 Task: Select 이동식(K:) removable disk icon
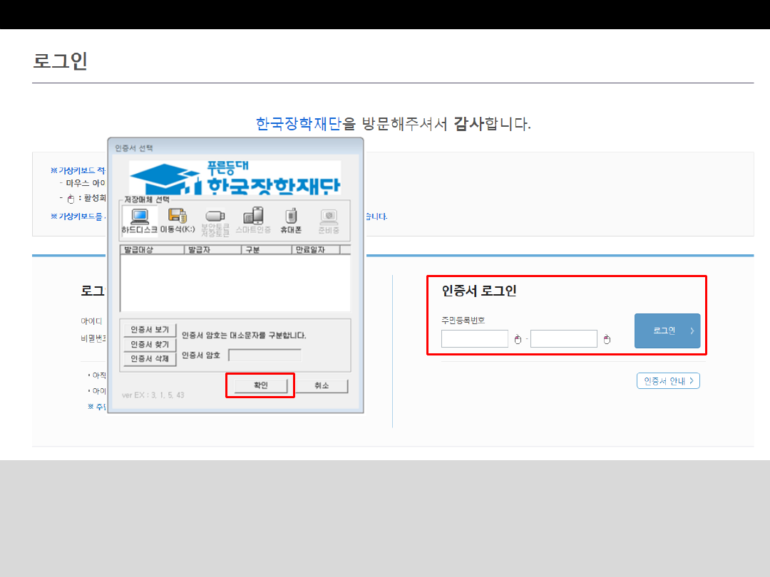pos(178,221)
